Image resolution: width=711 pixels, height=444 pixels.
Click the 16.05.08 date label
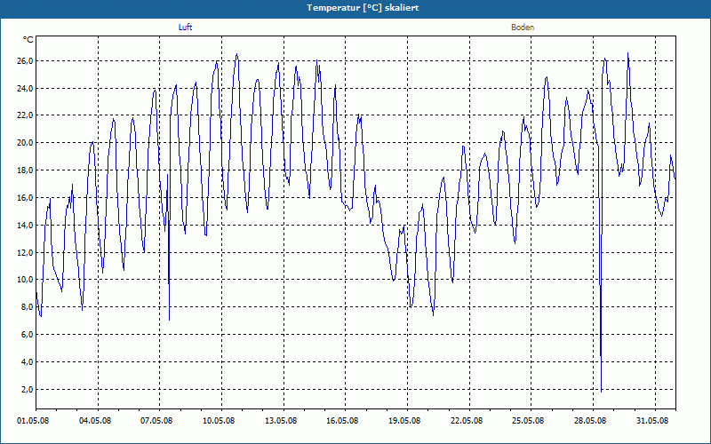click(342, 421)
